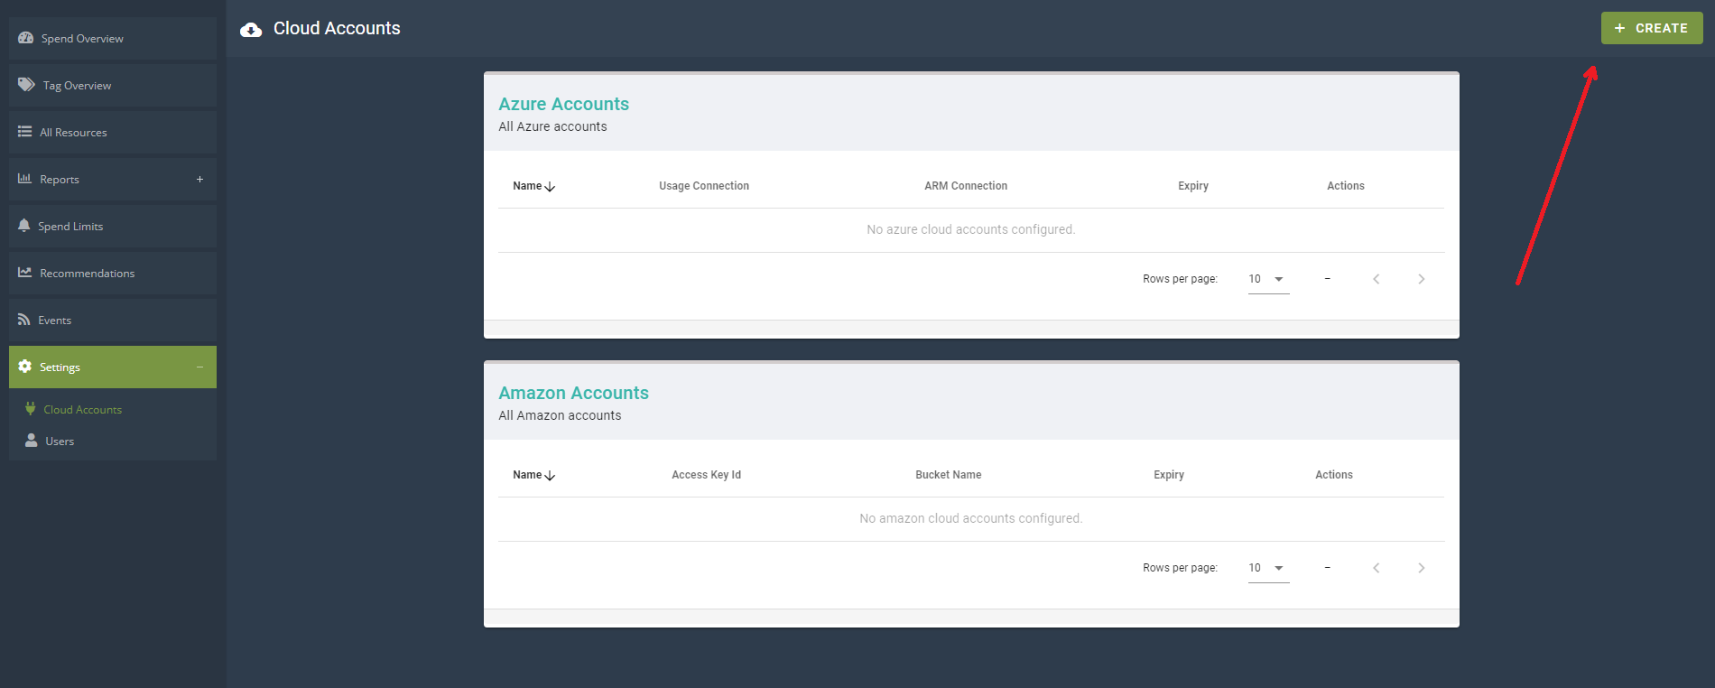Collapse the Settings menu section
This screenshot has height=688, width=1715.
(199, 367)
